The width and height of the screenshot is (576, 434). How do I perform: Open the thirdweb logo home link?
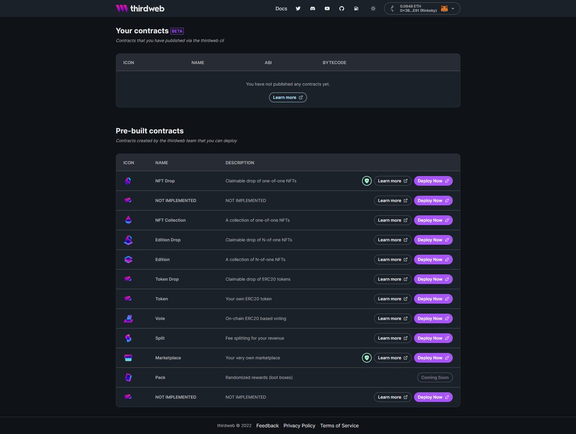140,9
